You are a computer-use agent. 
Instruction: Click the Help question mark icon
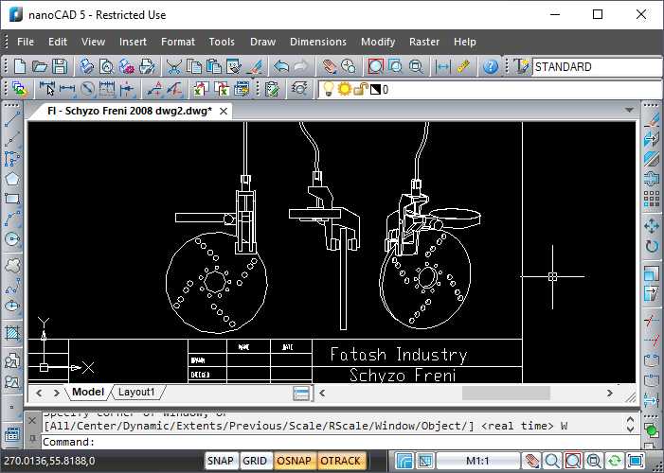click(x=490, y=67)
